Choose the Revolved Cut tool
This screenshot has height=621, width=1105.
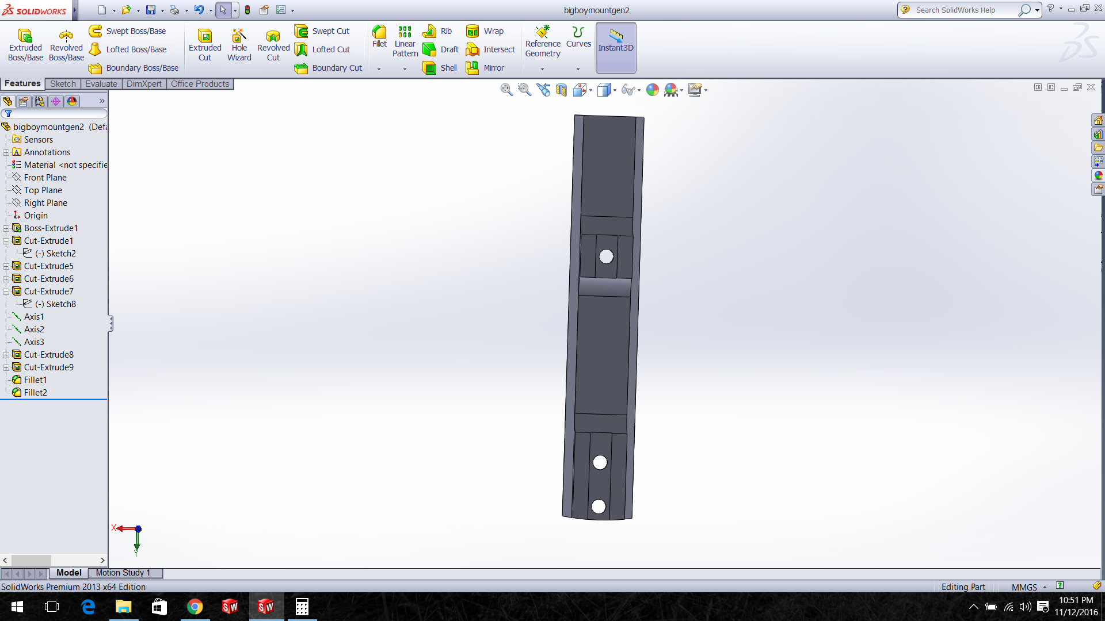click(x=273, y=44)
